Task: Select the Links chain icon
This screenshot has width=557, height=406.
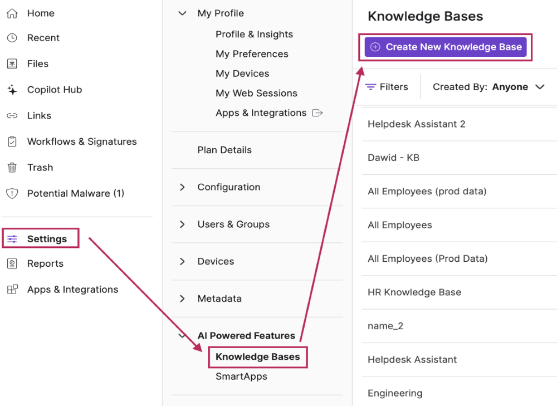Action: tap(12, 115)
